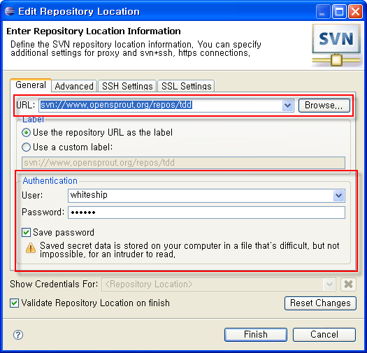This screenshot has width=367, height=353.
Task: Click the help question mark icon
Action: (x=18, y=335)
